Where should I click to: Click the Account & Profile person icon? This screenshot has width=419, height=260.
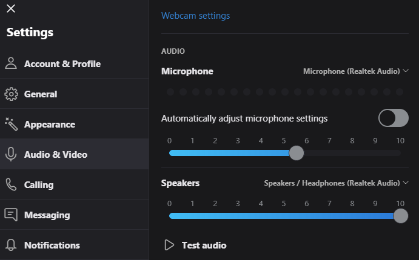[x=11, y=63]
